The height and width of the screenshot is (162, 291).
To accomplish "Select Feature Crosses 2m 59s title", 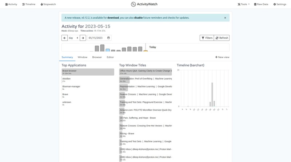I will point(145,96).
